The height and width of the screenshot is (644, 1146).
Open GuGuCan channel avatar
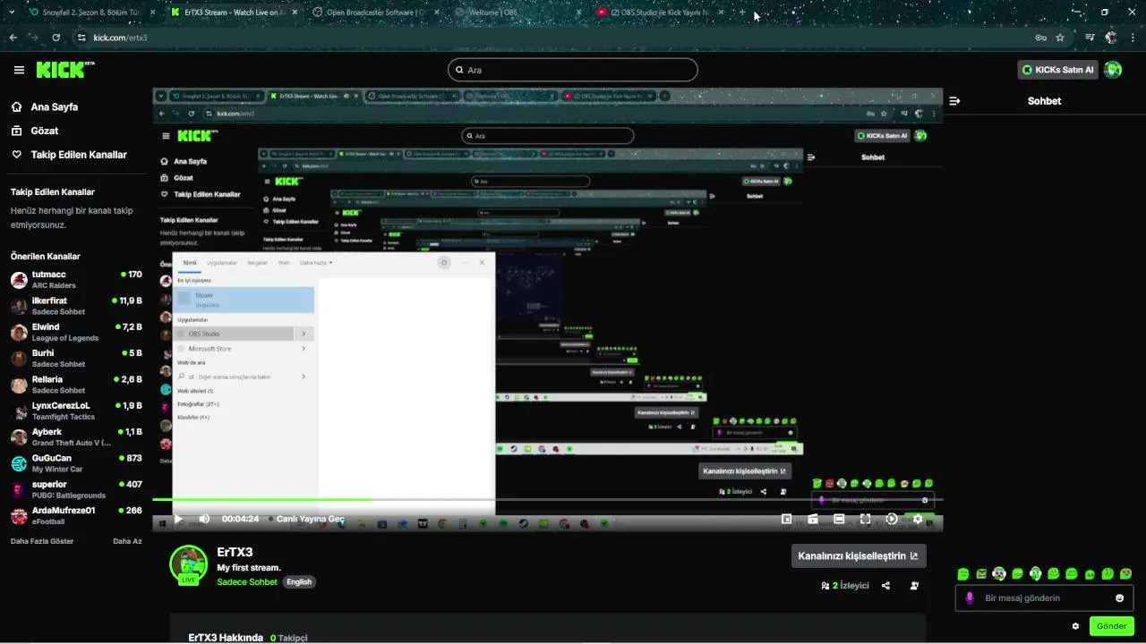pyautogui.click(x=19, y=463)
